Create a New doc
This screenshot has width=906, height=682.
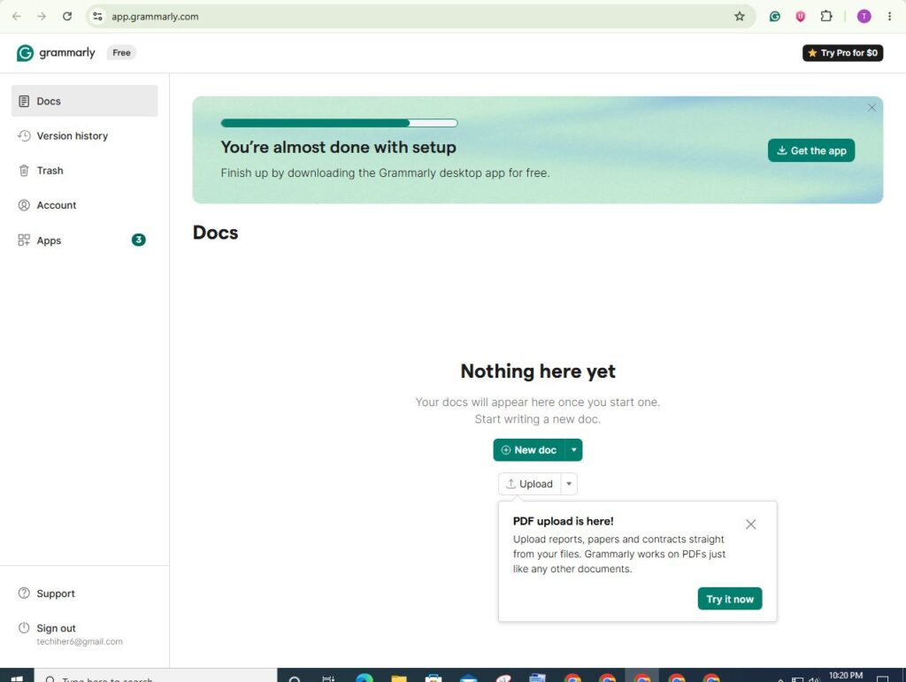click(x=529, y=450)
